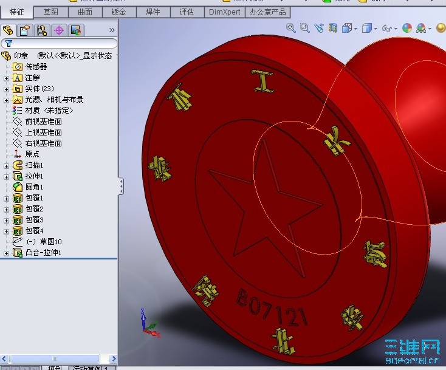The image size is (446, 370).
Task: Open the PropertyManager tab icon
Action: 25,30
